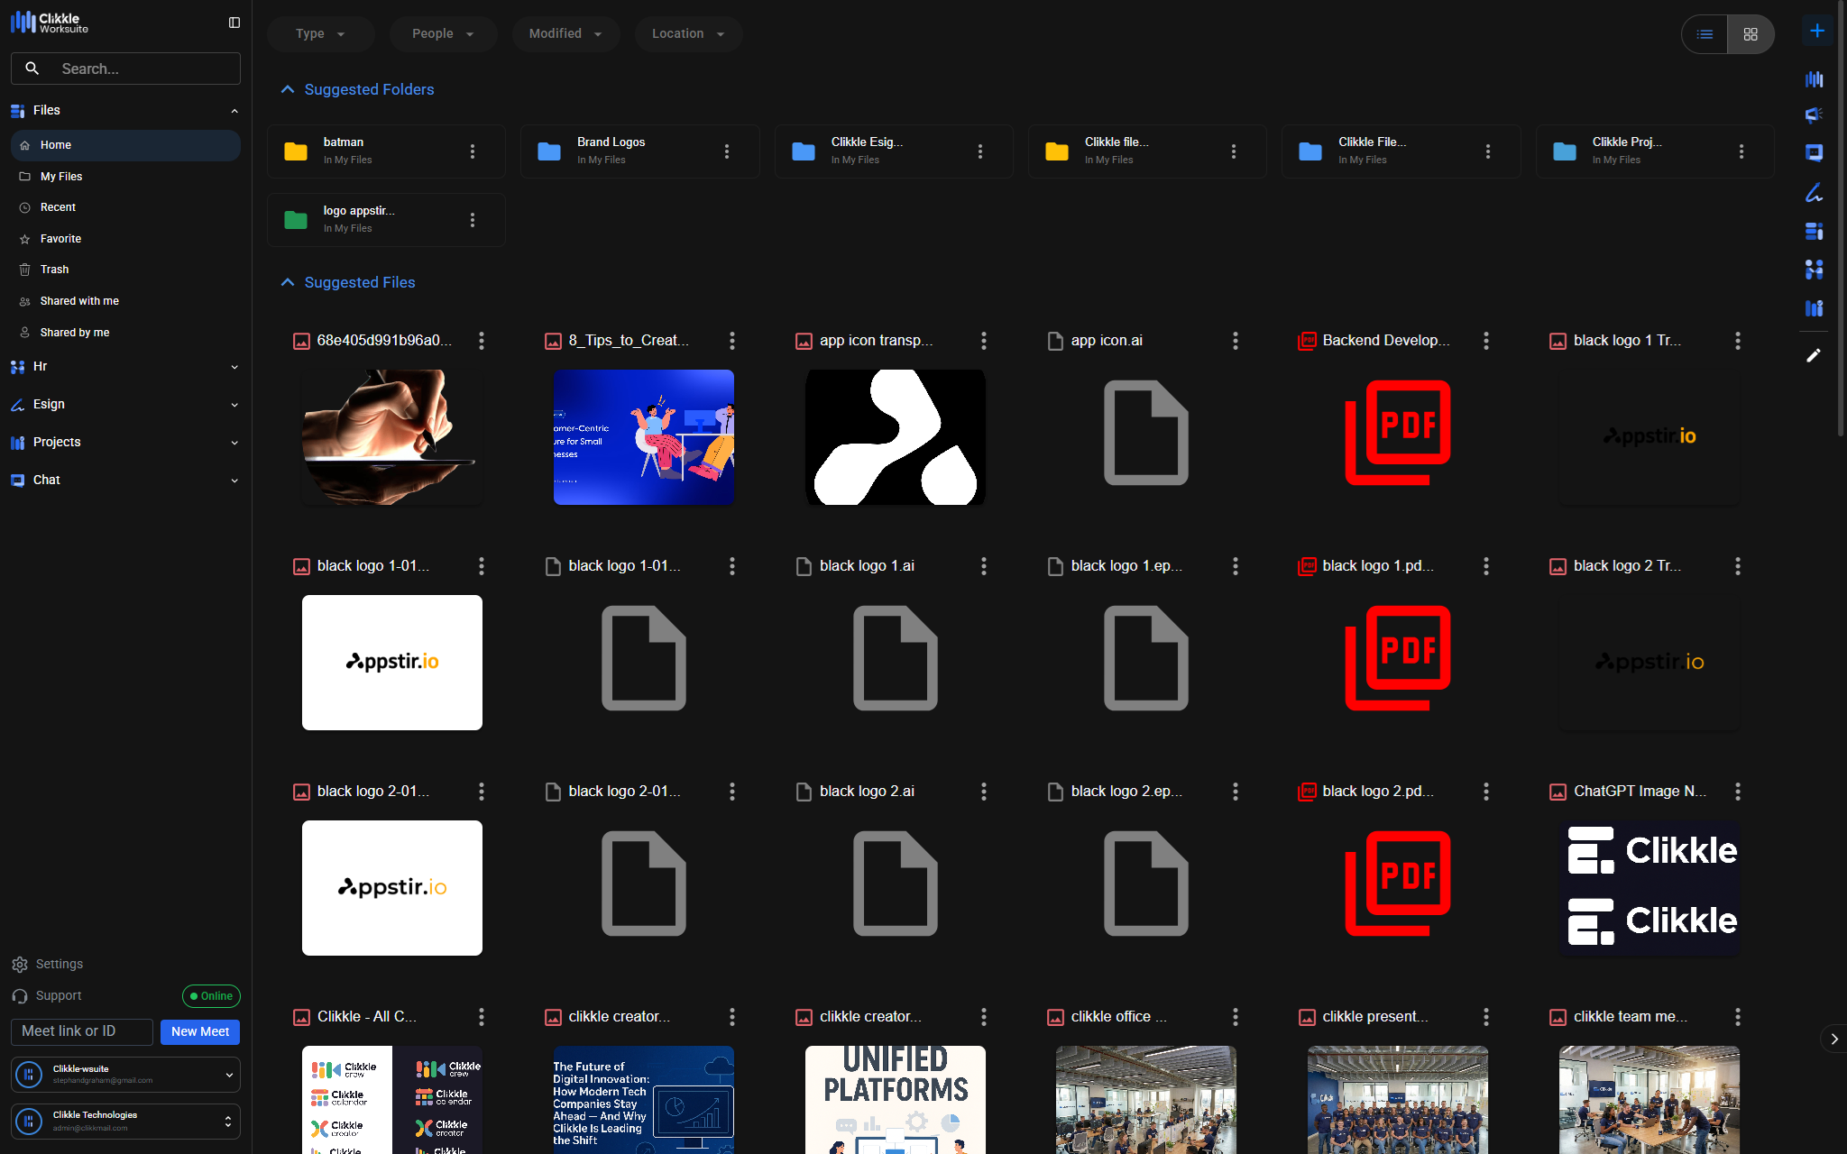Go to Shared with me

tap(79, 301)
